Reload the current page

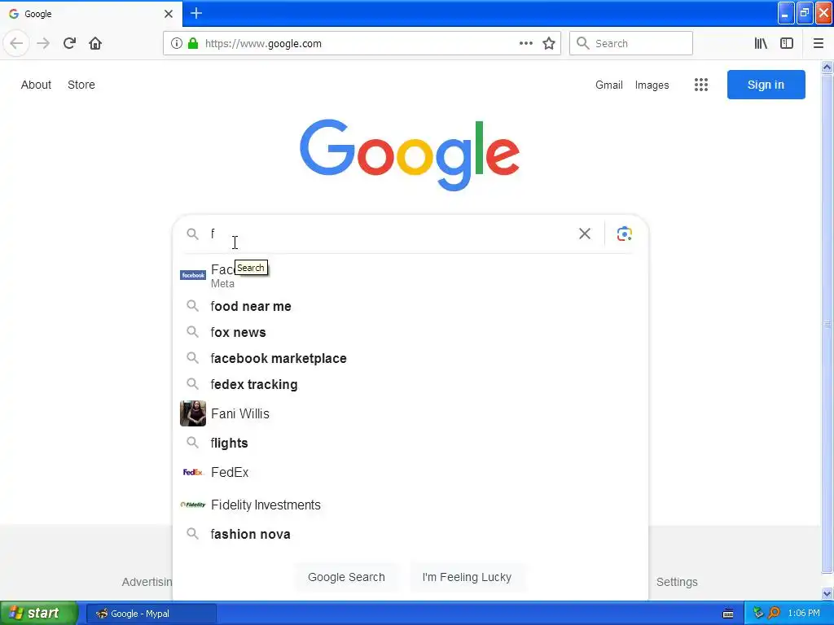pyautogui.click(x=69, y=43)
